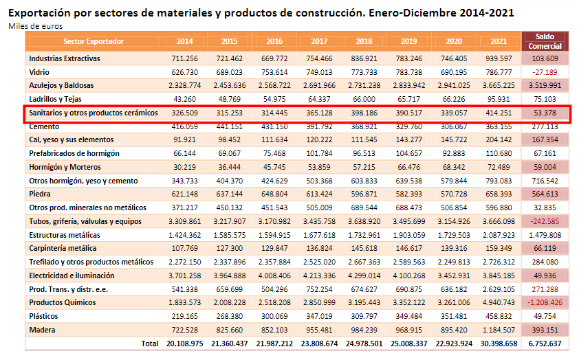Click 'Cal, yeso y sus elementos' label
The width and height of the screenshot is (579, 360).
pyautogui.click(x=72, y=139)
